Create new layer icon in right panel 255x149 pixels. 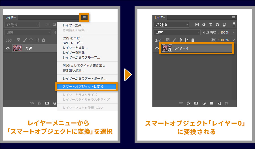coord(219,103)
